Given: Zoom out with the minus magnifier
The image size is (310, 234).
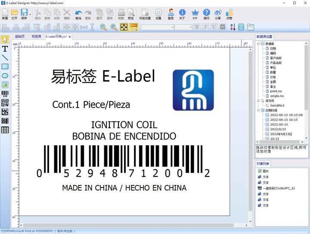Looking at the screenshot, I should point(103,27).
